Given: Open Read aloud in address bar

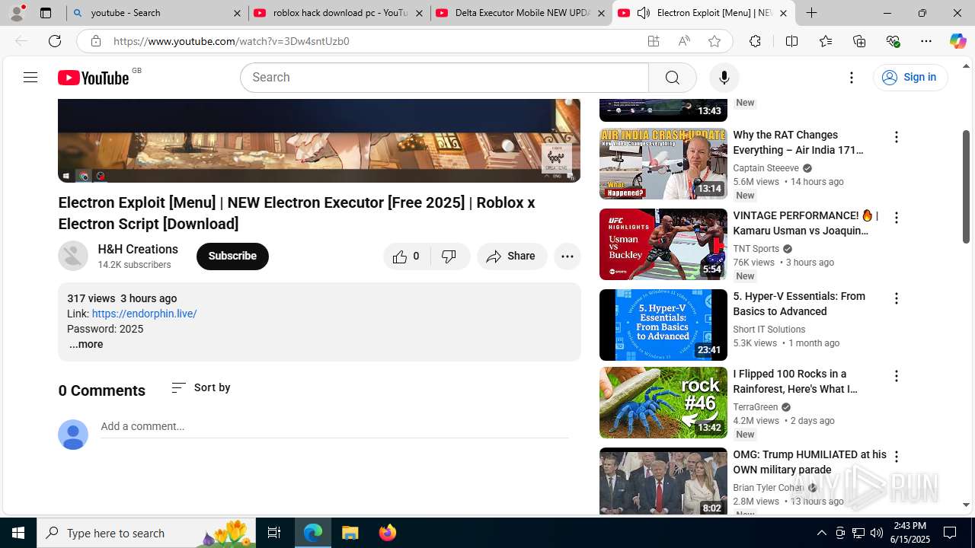Looking at the screenshot, I should point(684,41).
